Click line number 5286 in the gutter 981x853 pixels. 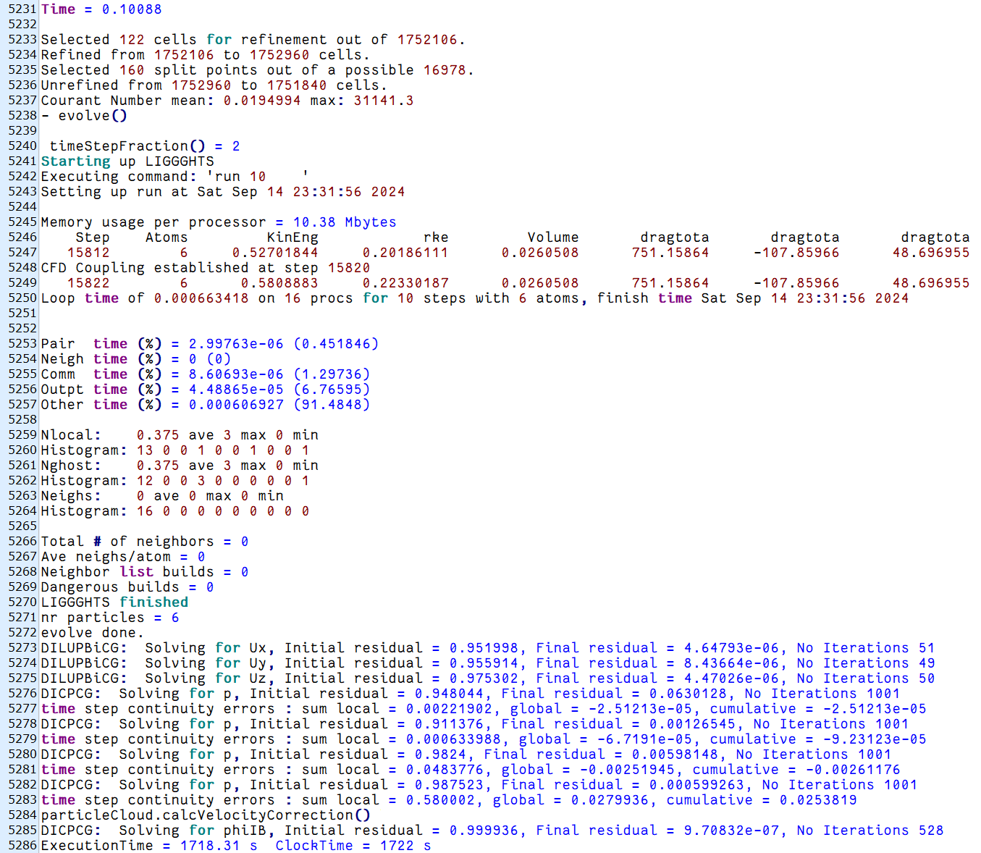pyautogui.click(x=22, y=846)
